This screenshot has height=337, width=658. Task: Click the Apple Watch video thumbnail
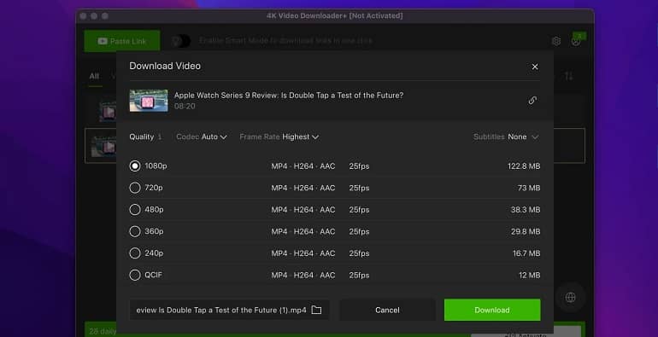(x=149, y=101)
